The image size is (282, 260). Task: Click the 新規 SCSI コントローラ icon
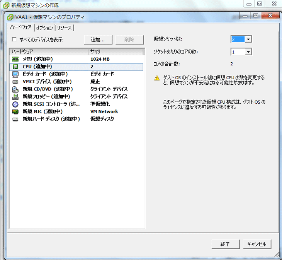click(x=15, y=104)
